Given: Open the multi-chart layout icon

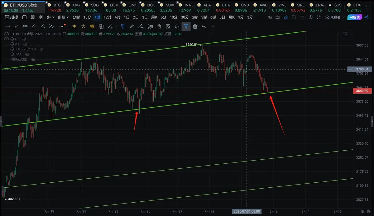Looking at the screenshot, I should [32, 17].
